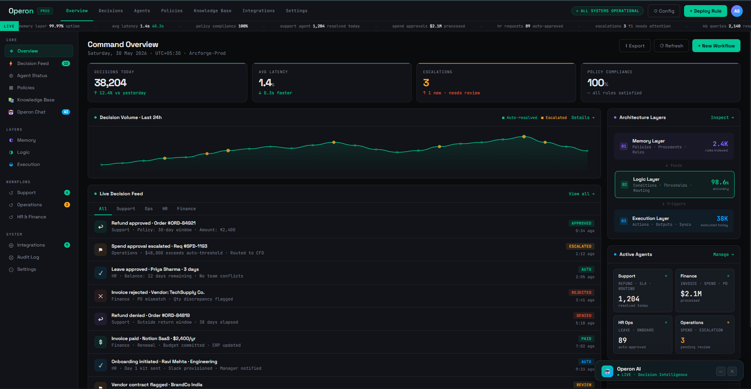Viewport: 751px width, 389px height.
Task: Click the PROD environment badge
Action: click(x=45, y=11)
